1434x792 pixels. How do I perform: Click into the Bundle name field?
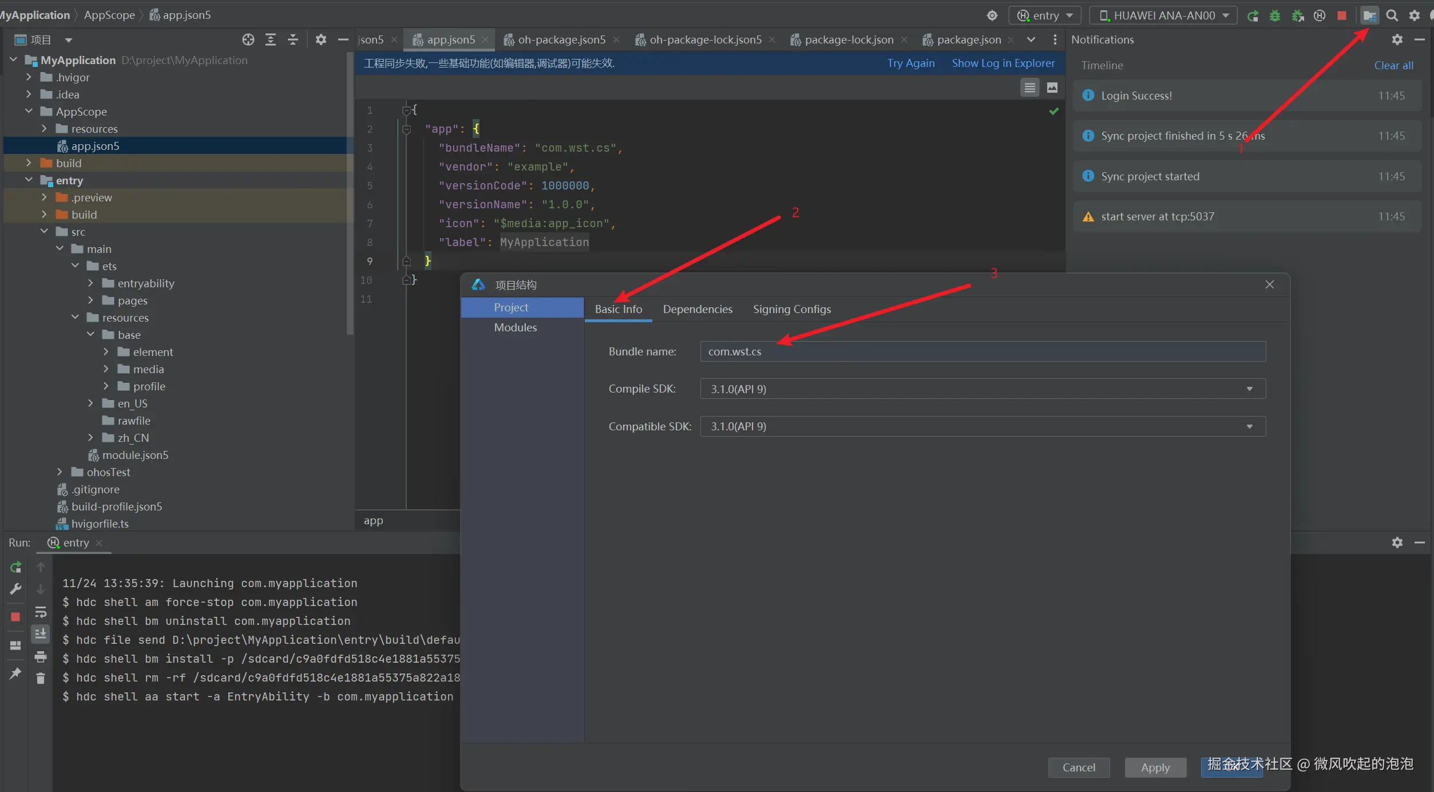click(983, 351)
